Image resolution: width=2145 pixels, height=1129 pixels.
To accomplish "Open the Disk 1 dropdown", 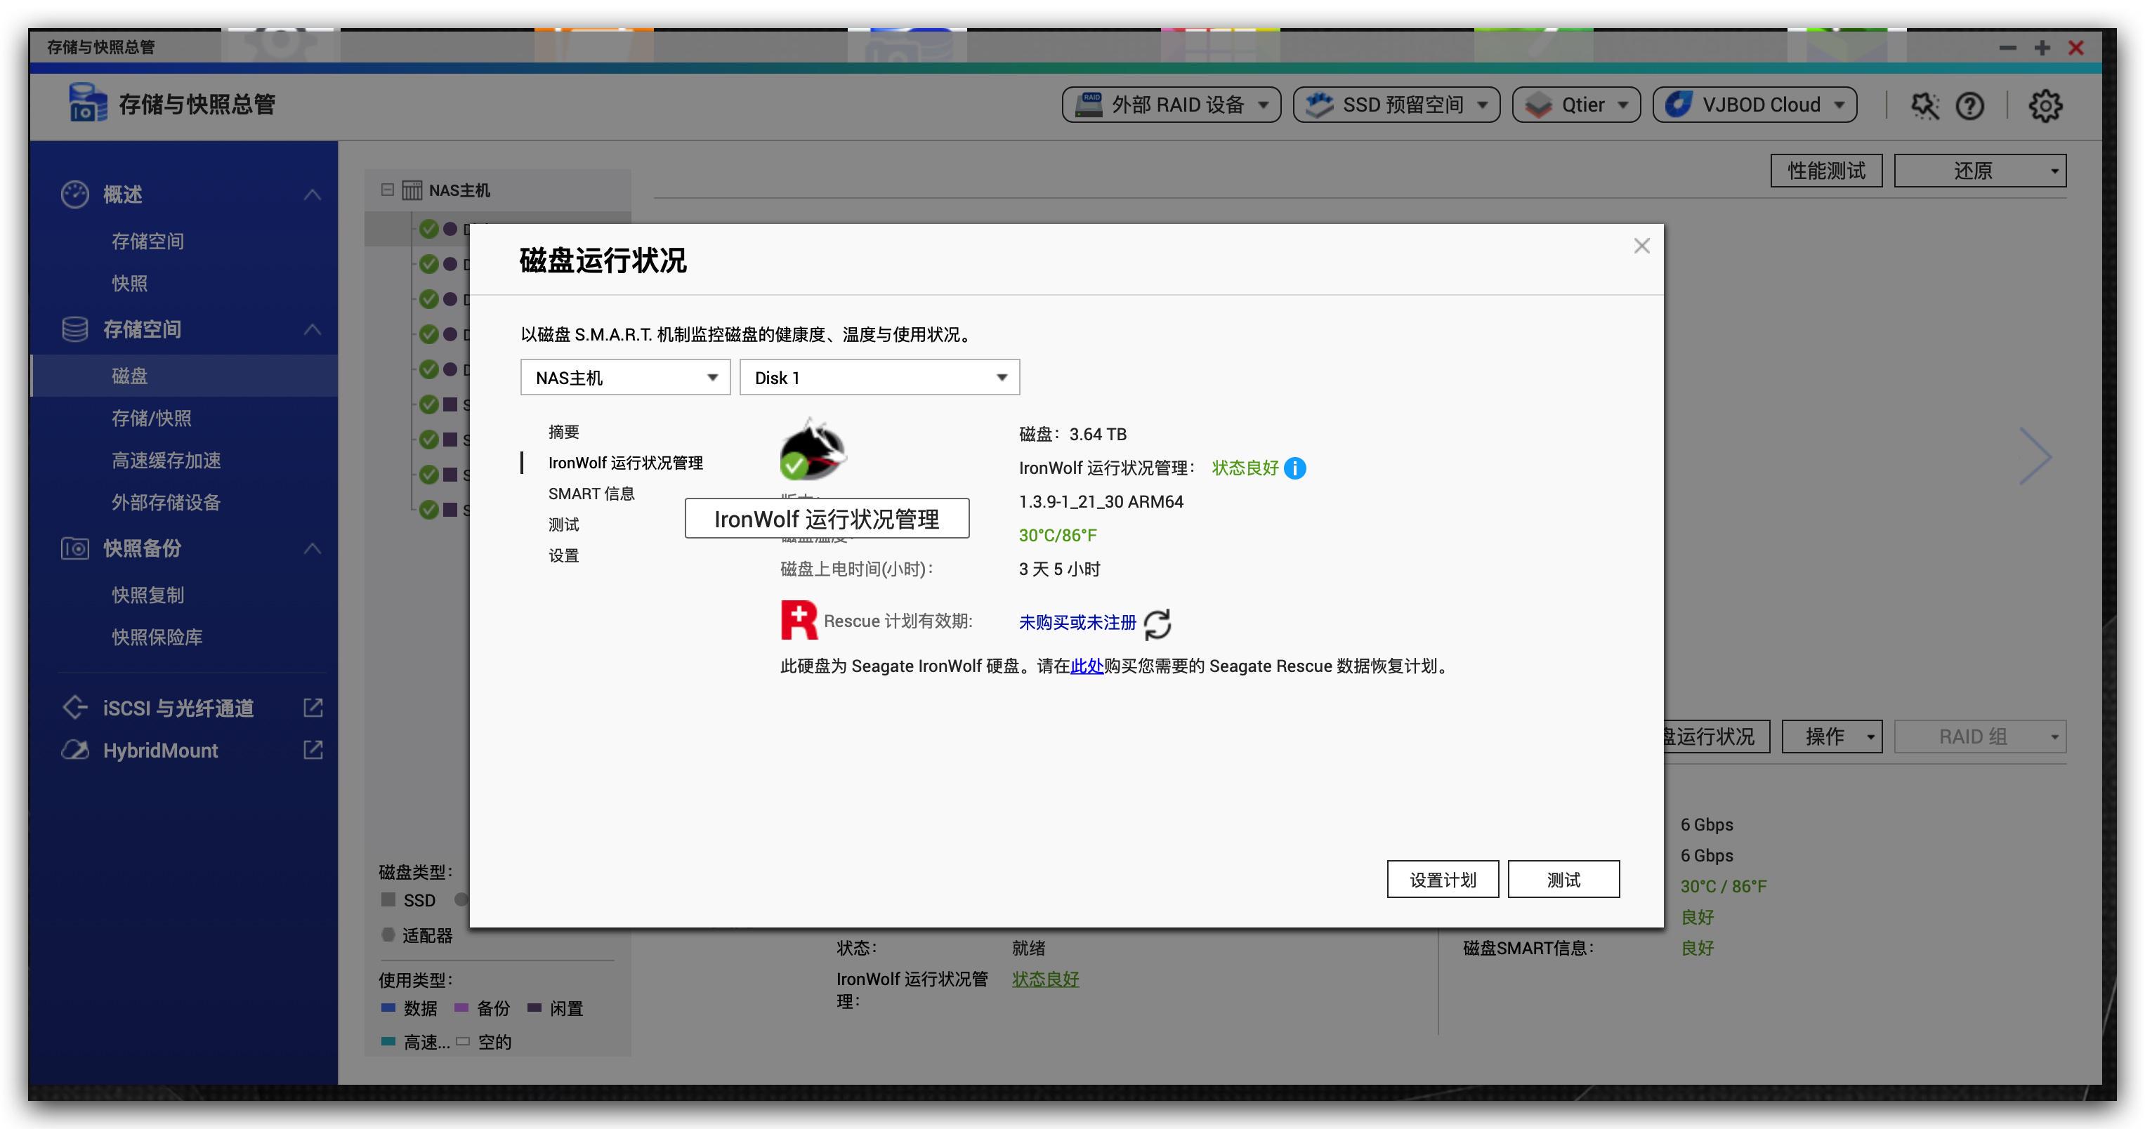I will pos(879,376).
